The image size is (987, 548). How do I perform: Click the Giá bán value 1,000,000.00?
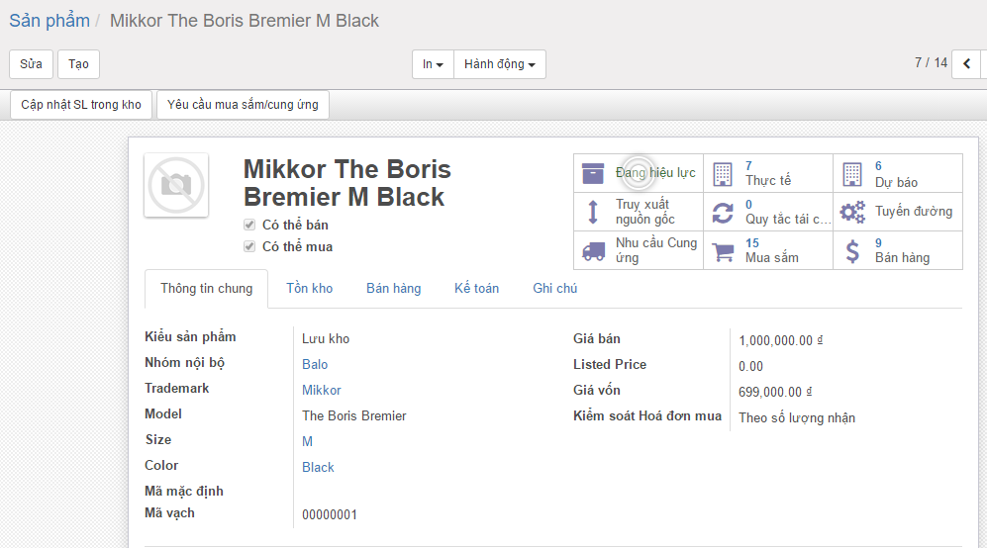pos(781,340)
